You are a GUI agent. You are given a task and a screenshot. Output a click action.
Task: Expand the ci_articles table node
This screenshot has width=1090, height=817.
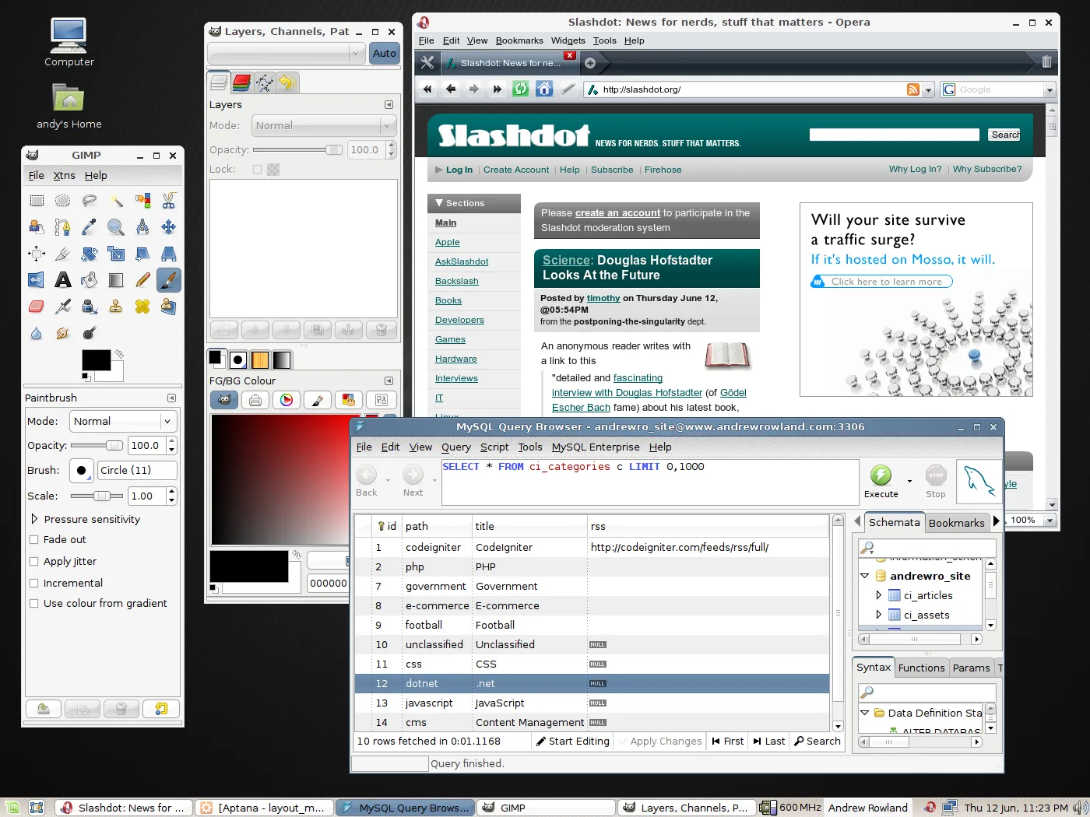click(879, 595)
